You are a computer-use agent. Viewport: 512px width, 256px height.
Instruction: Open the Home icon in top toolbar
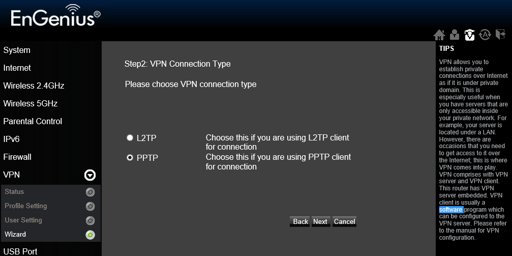439,34
